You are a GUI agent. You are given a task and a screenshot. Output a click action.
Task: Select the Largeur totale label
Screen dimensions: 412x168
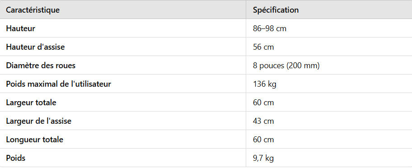[31, 103]
